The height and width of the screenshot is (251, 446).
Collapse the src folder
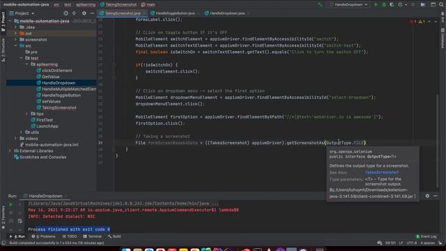click(x=15, y=46)
